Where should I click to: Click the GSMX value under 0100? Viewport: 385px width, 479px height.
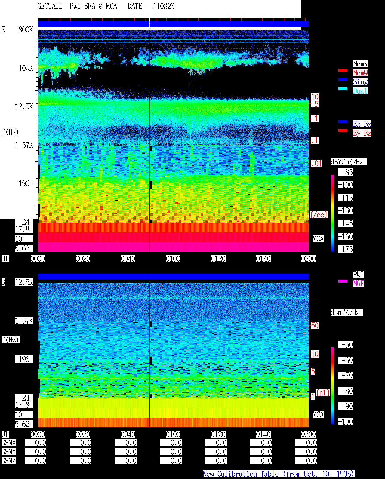(x=171, y=443)
